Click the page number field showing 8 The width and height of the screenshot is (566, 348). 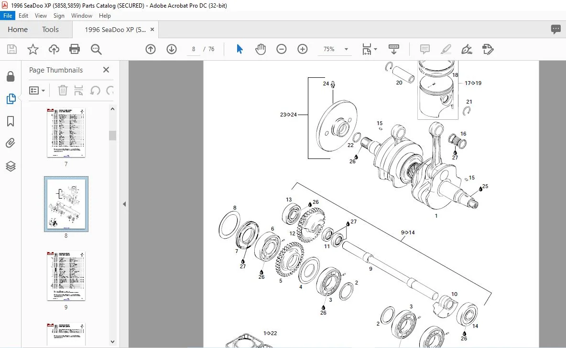pos(194,49)
